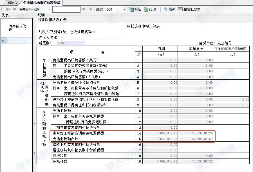253x172 pixels.
Task: Go to next record arrow
Action: 84,9
